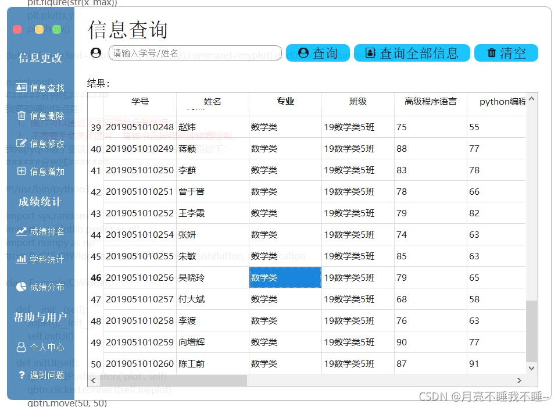Click the edit pencil icon beside 信息修改
The width and height of the screenshot is (558, 407).
click(22, 144)
